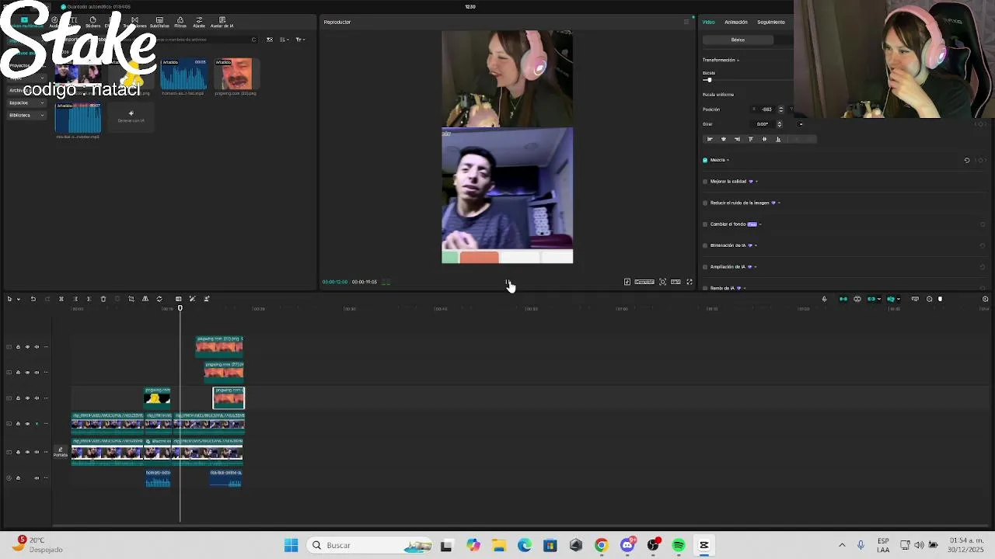Expand Cambiar el fondo options arrow
The width and height of the screenshot is (995, 559).
pos(760,224)
